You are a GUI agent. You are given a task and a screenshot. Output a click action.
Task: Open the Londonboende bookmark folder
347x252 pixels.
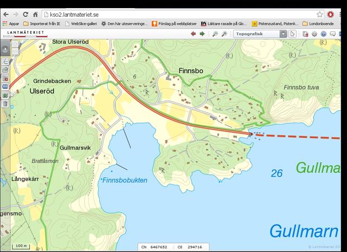coord(319,24)
